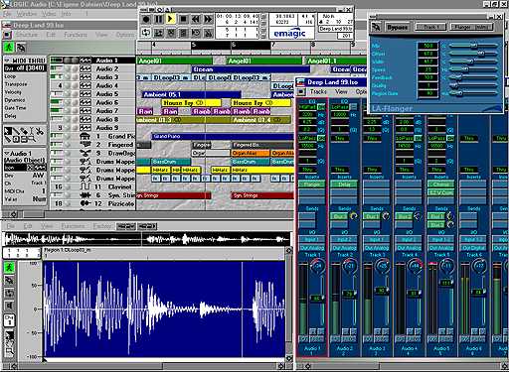Click the yellow Play button in transport

[x=170, y=19]
